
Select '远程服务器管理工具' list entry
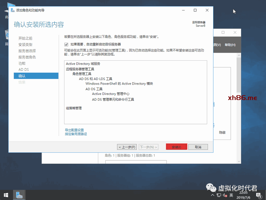tap(80, 69)
